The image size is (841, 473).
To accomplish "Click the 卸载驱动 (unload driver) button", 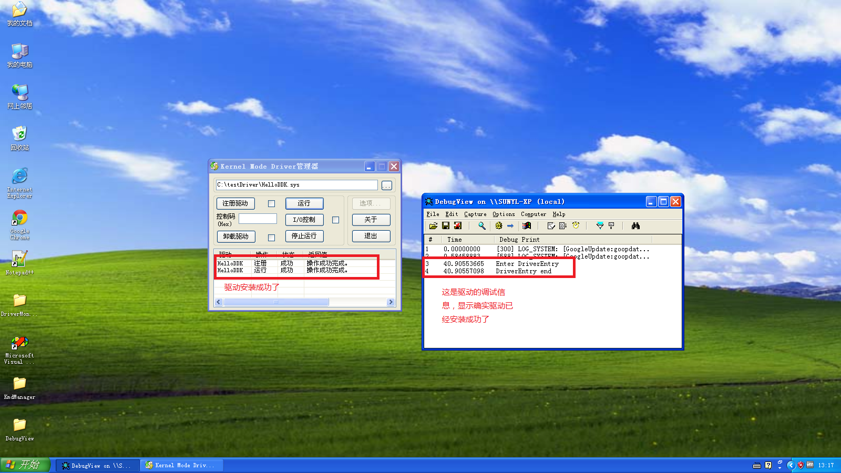I will [x=236, y=236].
